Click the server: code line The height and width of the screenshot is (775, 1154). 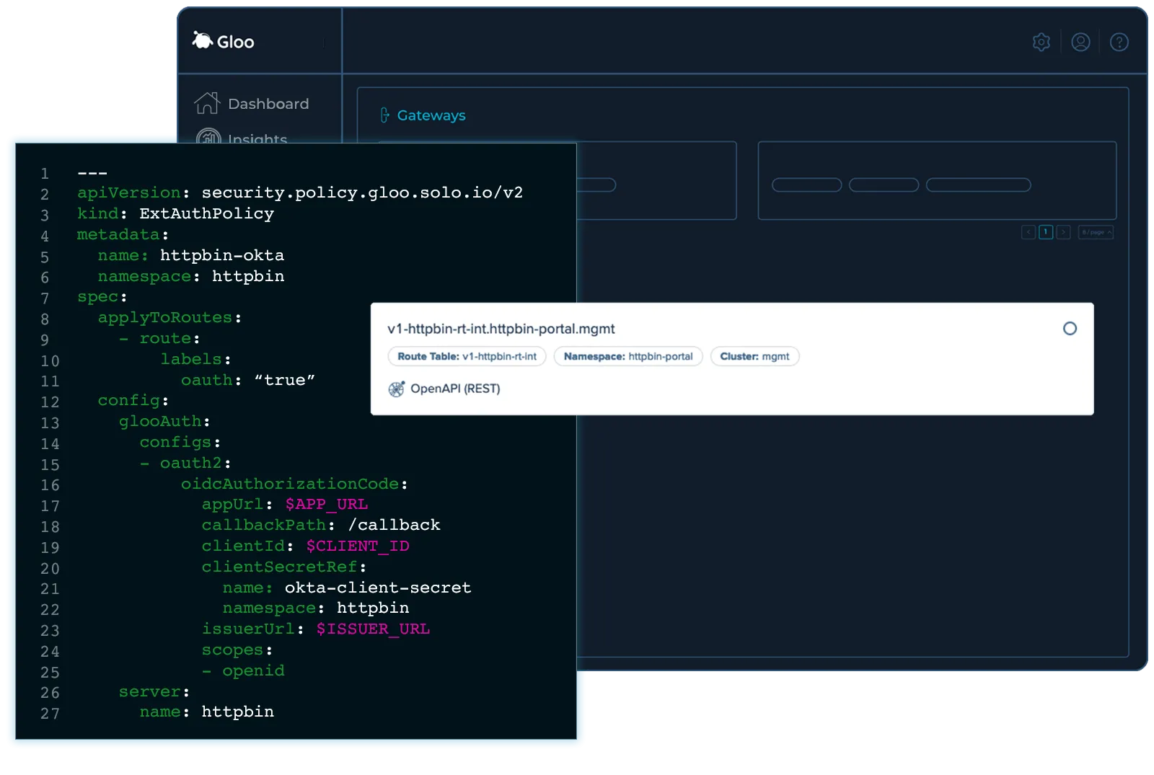coord(154,691)
